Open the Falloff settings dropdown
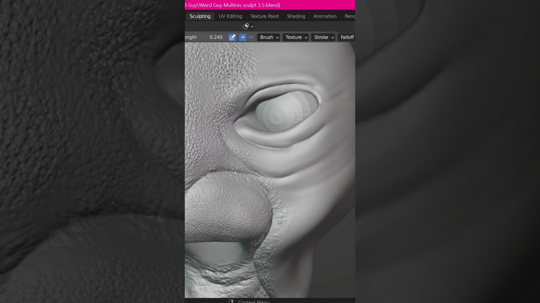The height and width of the screenshot is (303, 540). click(347, 37)
